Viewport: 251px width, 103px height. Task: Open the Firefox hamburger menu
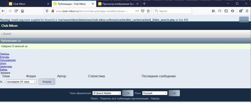247,11
